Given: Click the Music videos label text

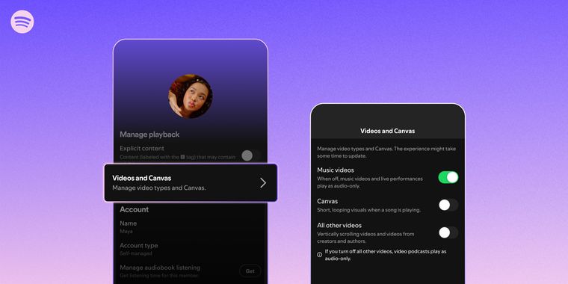Looking at the screenshot, I should coord(336,170).
